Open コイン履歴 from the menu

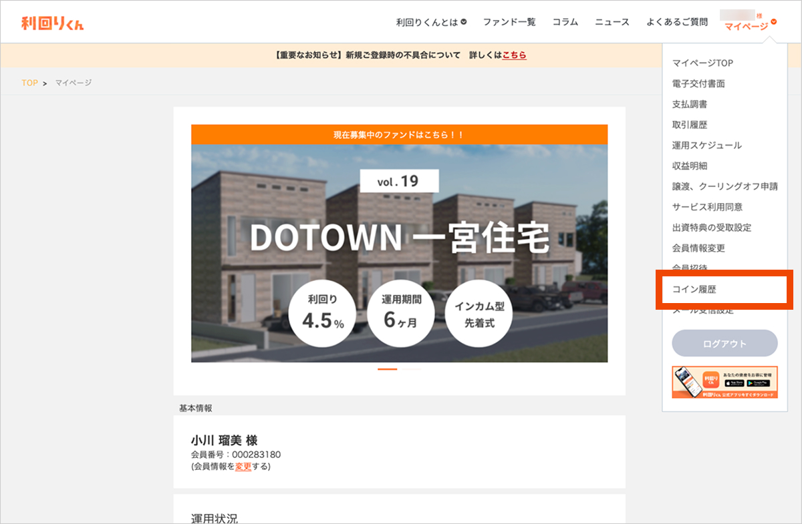(x=694, y=290)
